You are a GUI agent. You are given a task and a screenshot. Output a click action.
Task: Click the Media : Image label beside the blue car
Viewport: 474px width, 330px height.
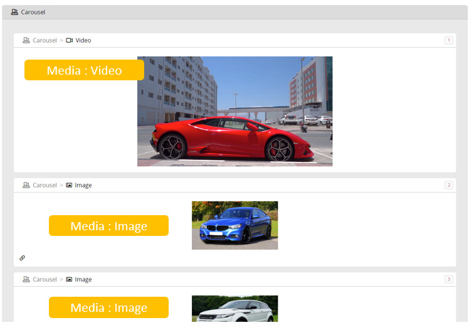pos(108,226)
